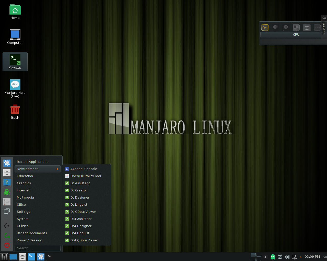
Task: Click the network monitor icon in system tray
Action: pos(294,257)
